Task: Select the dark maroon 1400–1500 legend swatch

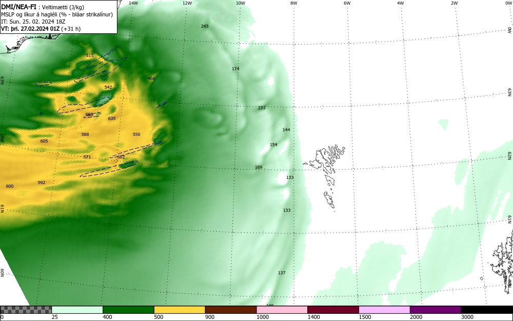Action: tap(333, 310)
